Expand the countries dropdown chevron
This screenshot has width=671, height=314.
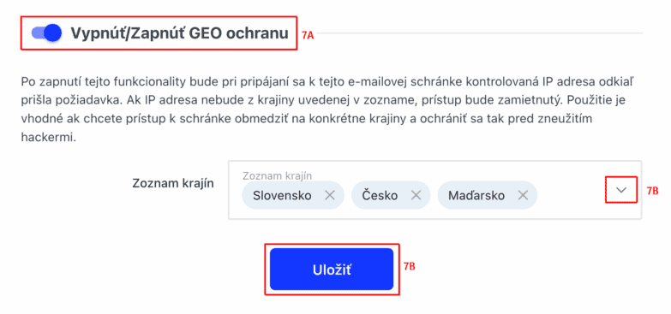point(621,190)
